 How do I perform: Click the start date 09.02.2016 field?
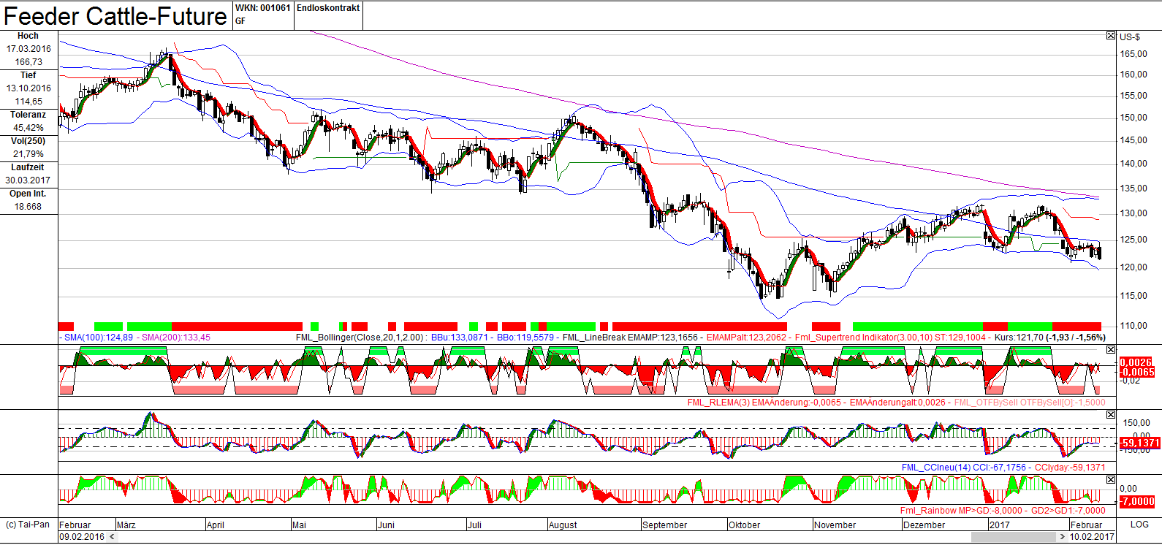pos(82,537)
